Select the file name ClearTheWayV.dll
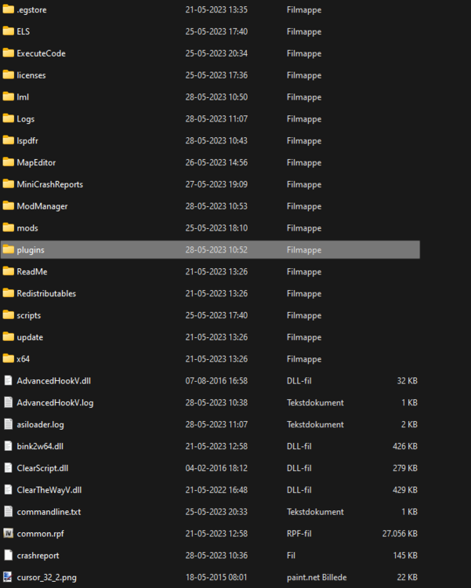The height and width of the screenshot is (588, 471). pyautogui.click(x=49, y=490)
